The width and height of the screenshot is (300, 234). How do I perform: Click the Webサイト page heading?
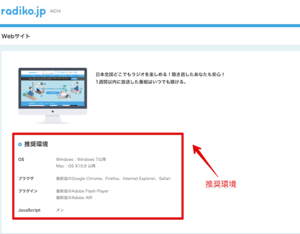[15, 36]
